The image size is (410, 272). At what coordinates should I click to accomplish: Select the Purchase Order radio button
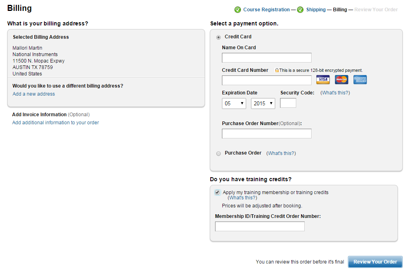pos(219,153)
